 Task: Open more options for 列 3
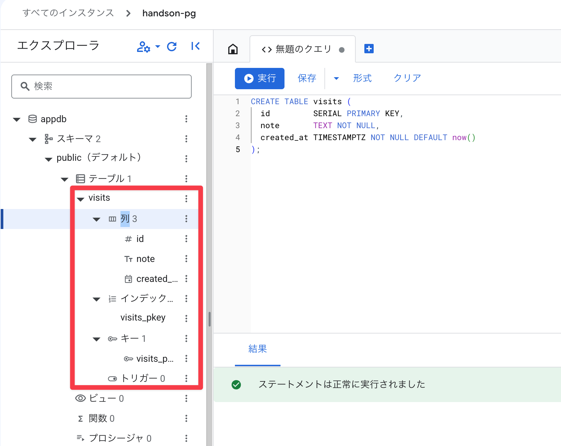pyautogui.click(x=186, y=219)
